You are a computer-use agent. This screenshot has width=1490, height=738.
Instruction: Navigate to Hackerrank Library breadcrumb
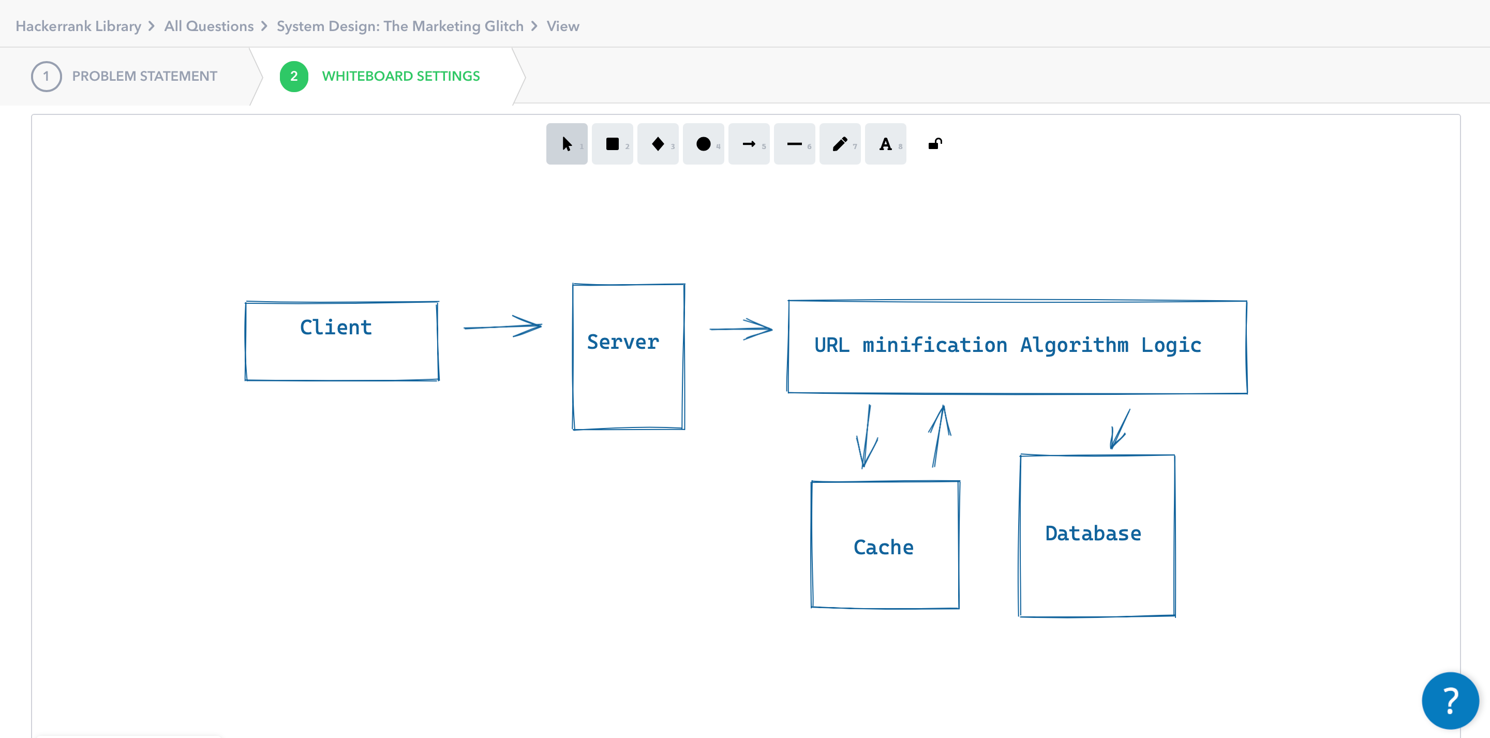pyautogui.click(x=78, y=26)
